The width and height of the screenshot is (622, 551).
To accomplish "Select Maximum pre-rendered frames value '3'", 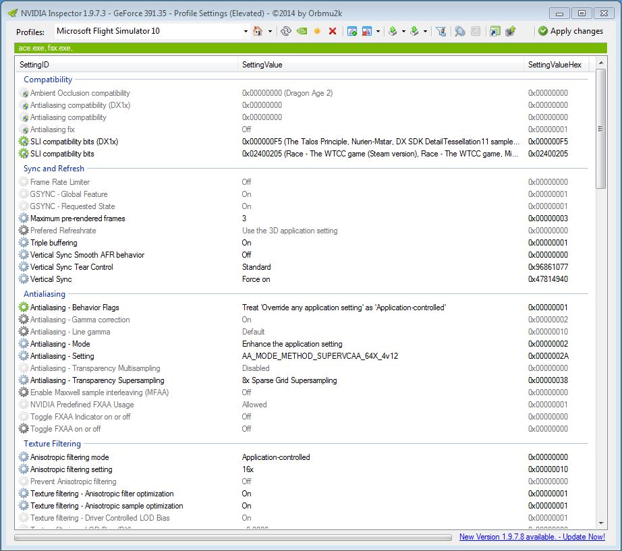I will click(x=244, y=219).
